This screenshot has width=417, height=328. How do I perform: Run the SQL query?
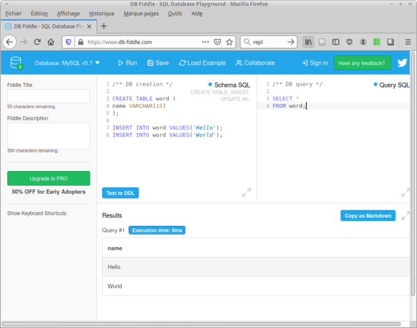pos(127,63)
